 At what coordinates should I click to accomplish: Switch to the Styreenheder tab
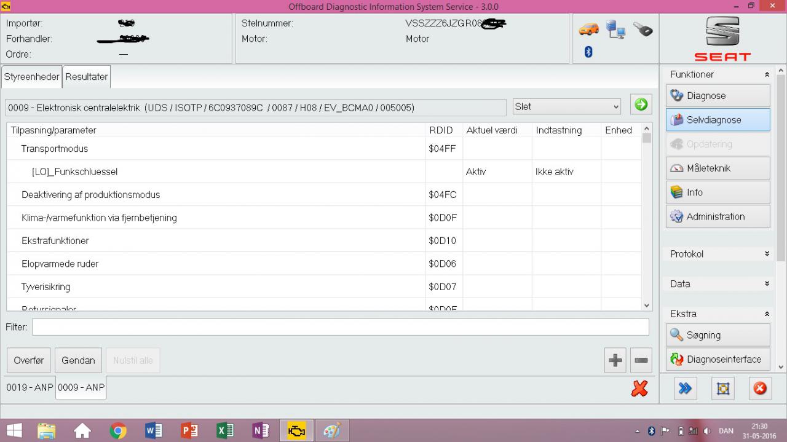tap(32, 77)
